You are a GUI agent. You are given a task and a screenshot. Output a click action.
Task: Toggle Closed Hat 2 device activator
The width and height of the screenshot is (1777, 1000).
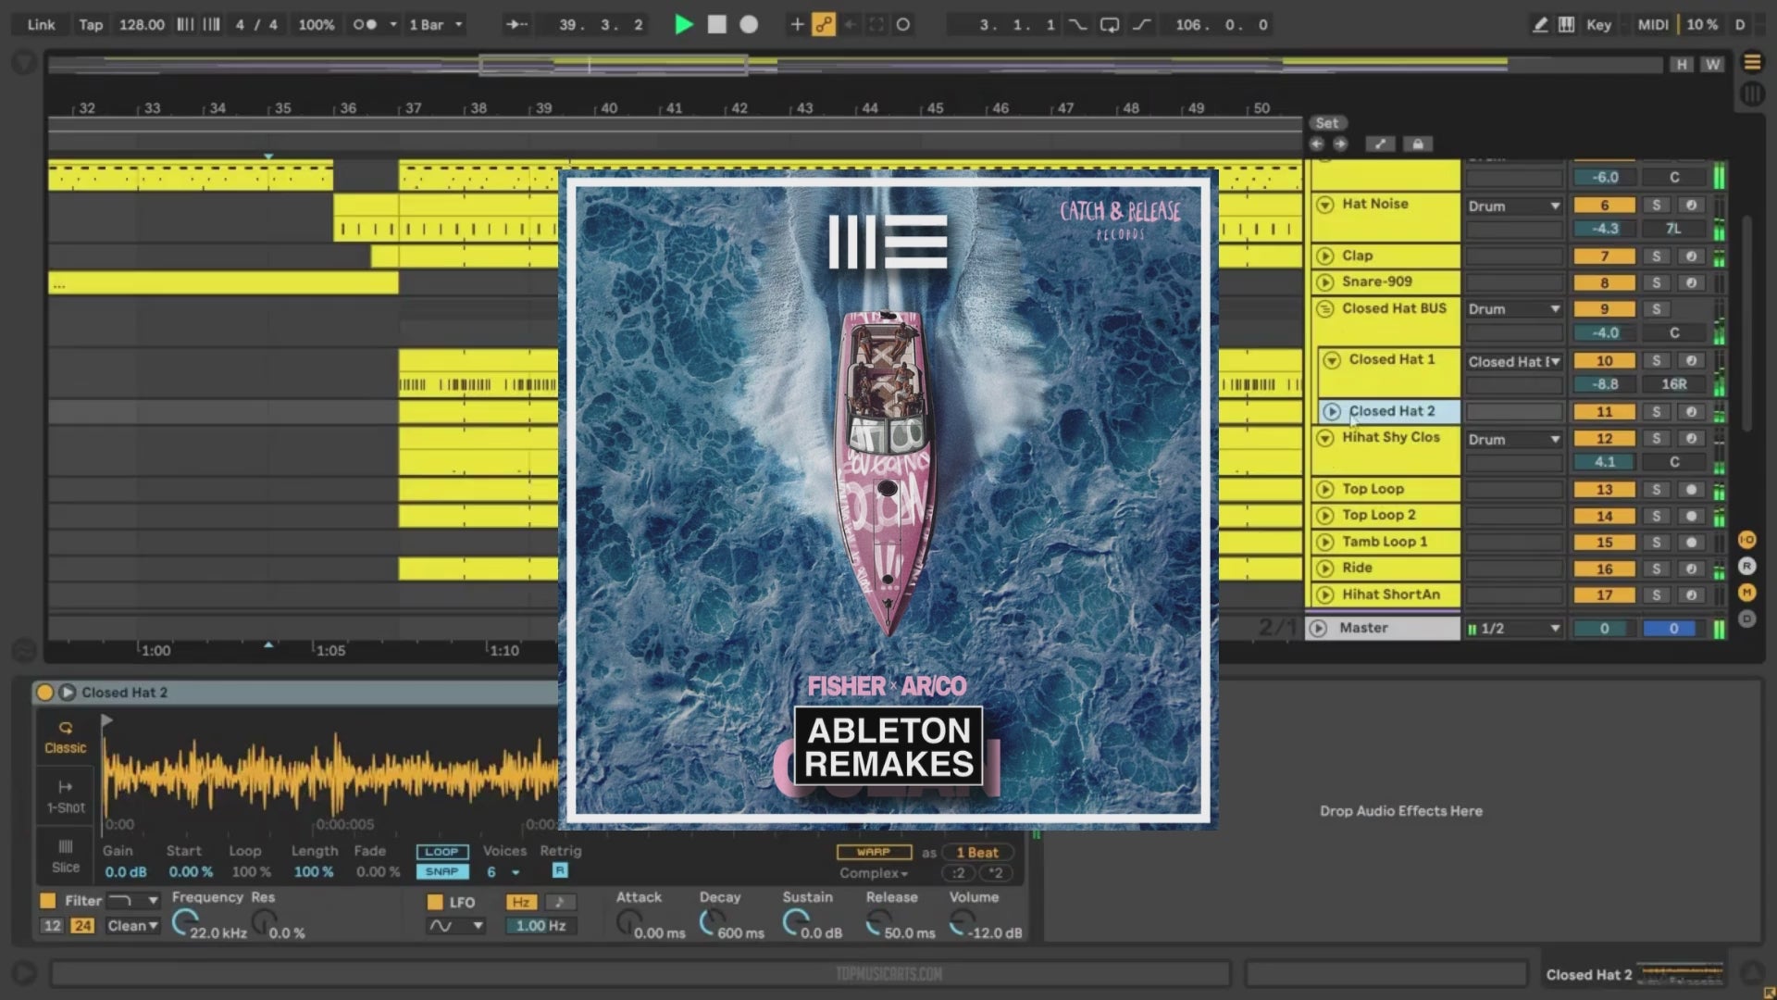point(43,693)
